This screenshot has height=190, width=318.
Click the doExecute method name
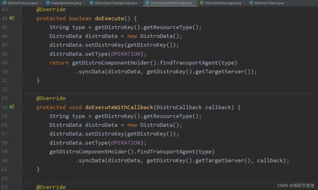109,19
